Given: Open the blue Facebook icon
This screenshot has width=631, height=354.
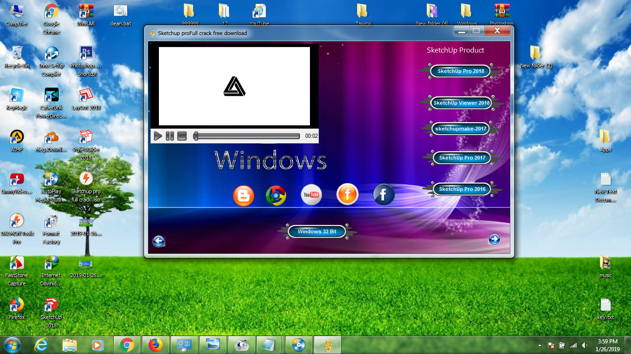Looking at the screenshot, I should point(383,194).
